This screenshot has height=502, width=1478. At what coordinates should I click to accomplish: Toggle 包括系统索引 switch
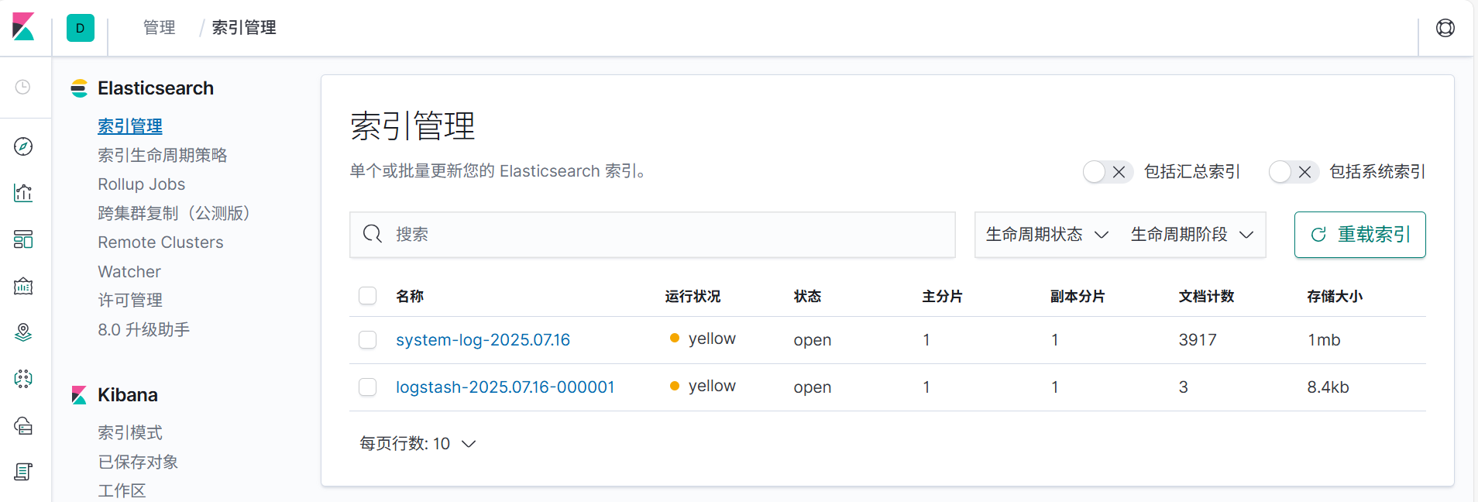pos(1294,172)
